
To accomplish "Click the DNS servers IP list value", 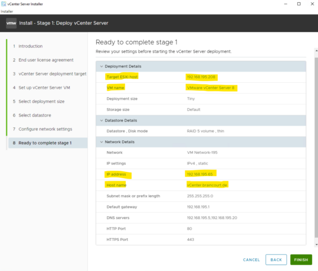I will pos(212,218).
